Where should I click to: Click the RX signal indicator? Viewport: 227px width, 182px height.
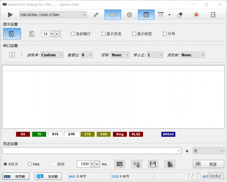23,134
